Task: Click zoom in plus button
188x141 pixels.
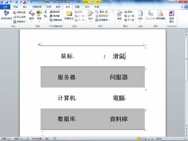Action: [x=186, y=139]
